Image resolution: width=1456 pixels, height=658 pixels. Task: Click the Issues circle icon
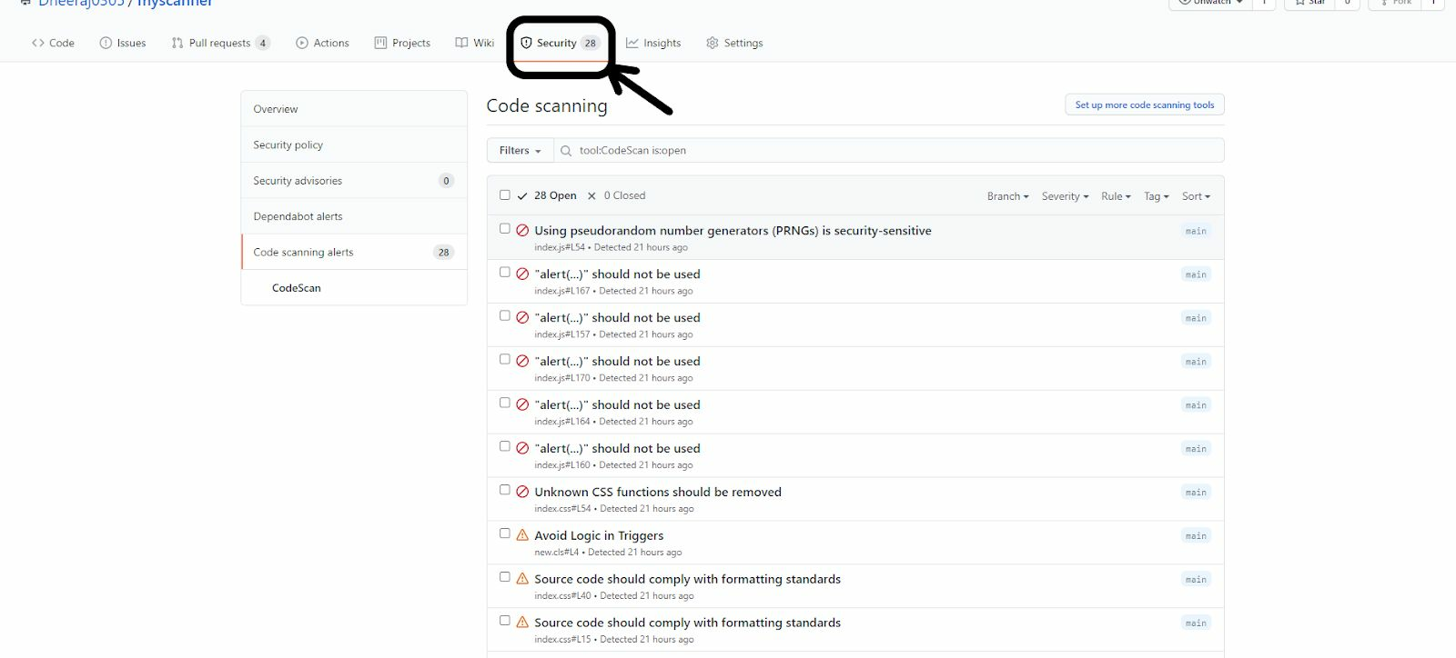pos(106,43)
